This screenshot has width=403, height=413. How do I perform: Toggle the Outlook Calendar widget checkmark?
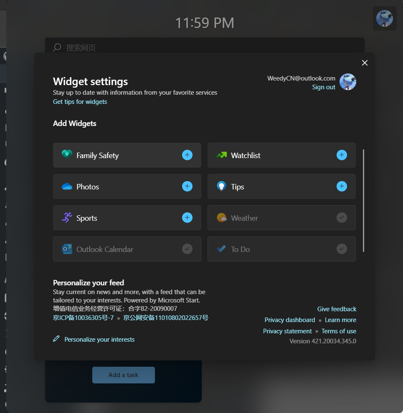pyautogui.click(x=187, y=249)
